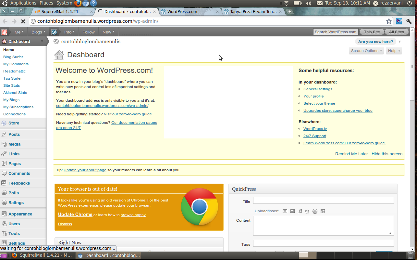Switch to the Tanya Reza Ervani tab
The height and width of the screenshot is (260, 417).
[x=253, y=12]
